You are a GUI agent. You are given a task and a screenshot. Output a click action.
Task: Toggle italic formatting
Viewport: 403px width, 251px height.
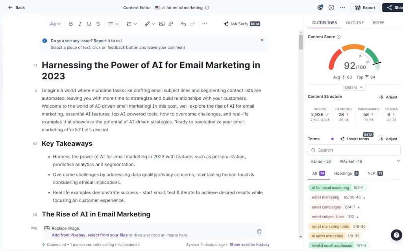[x=80, y=24]
